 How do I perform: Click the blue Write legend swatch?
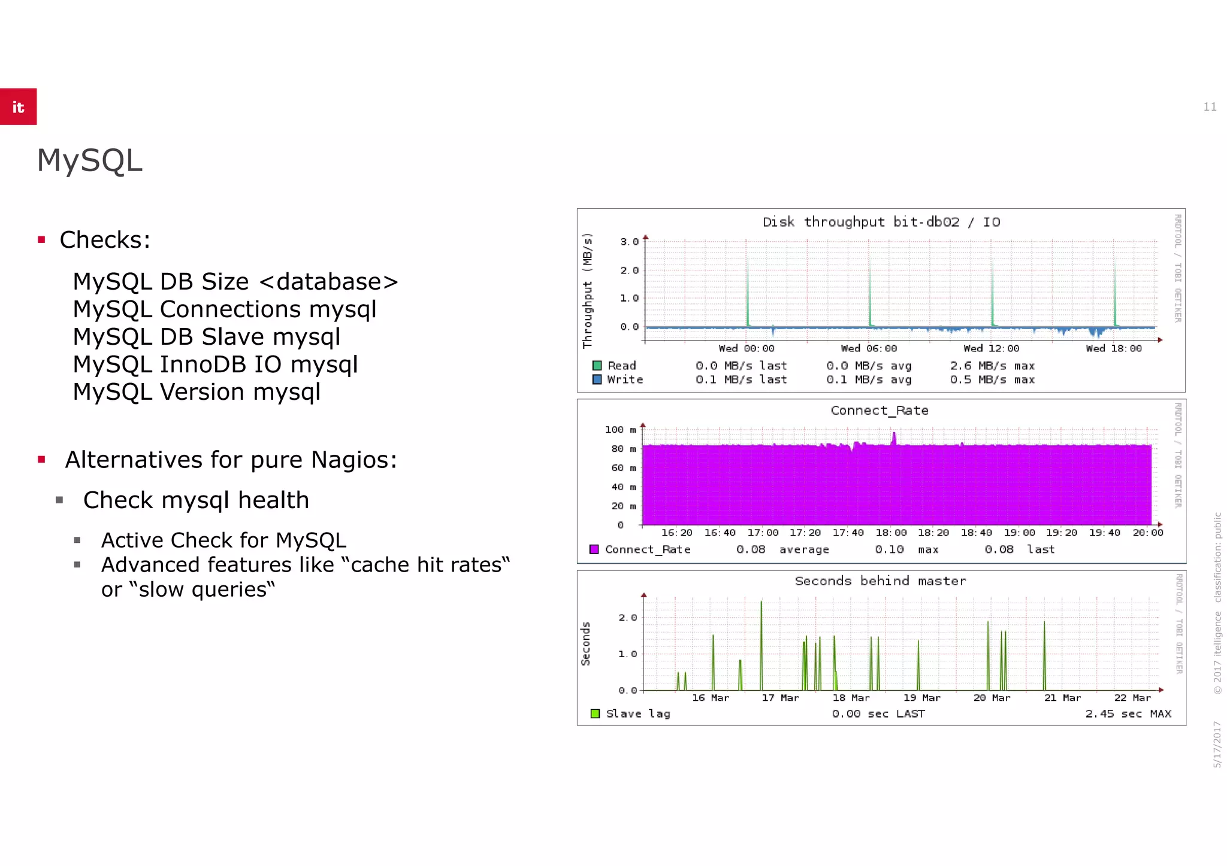tap(597, 379)
